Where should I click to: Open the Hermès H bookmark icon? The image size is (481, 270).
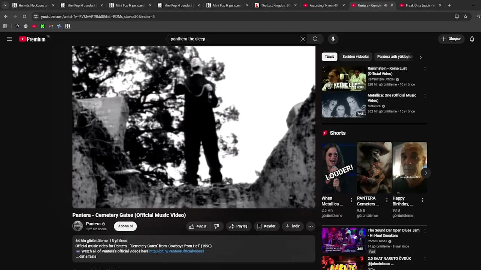(68, 26)
